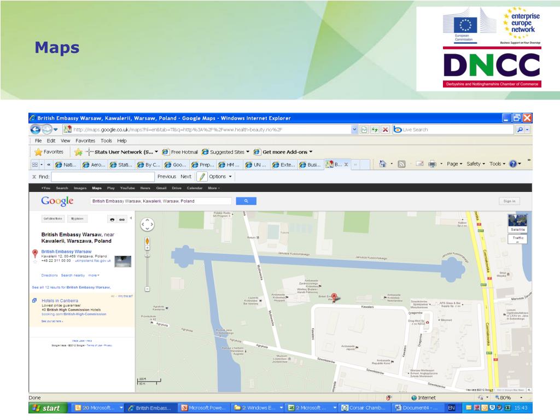Open the address bar dropdown arrow
The image size is (560, 420).
point(354,130)
